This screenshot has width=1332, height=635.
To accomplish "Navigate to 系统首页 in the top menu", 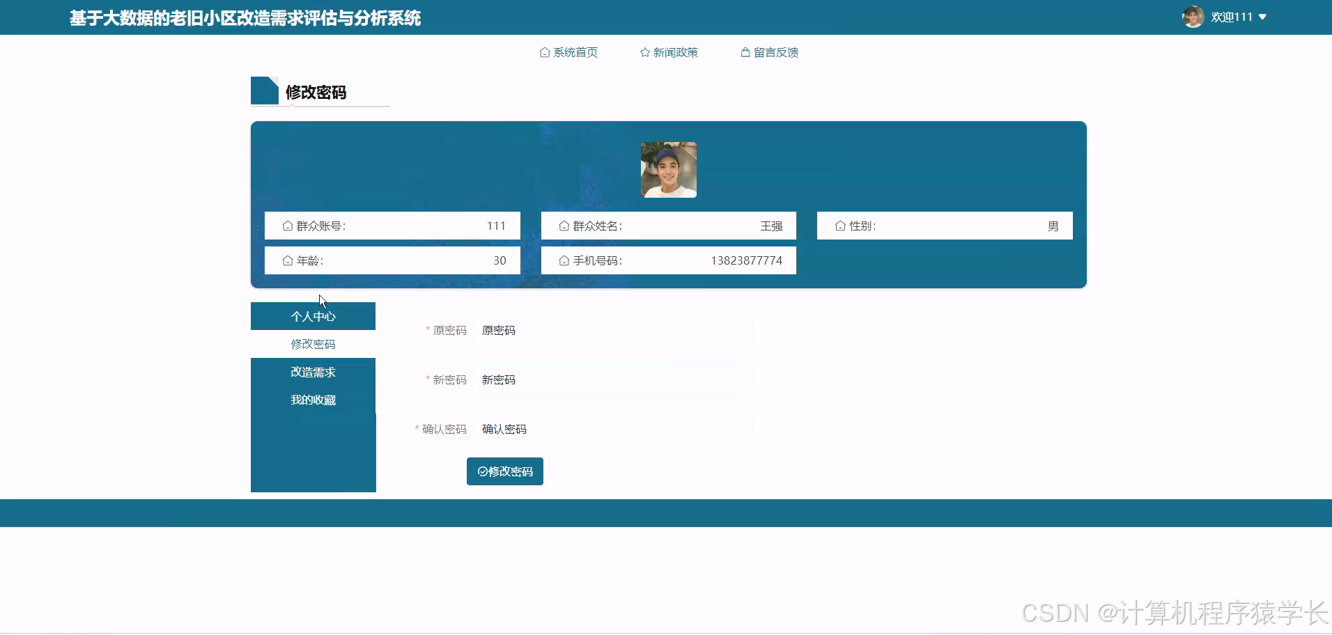I will pyautogui.click(x=575, y=52).
